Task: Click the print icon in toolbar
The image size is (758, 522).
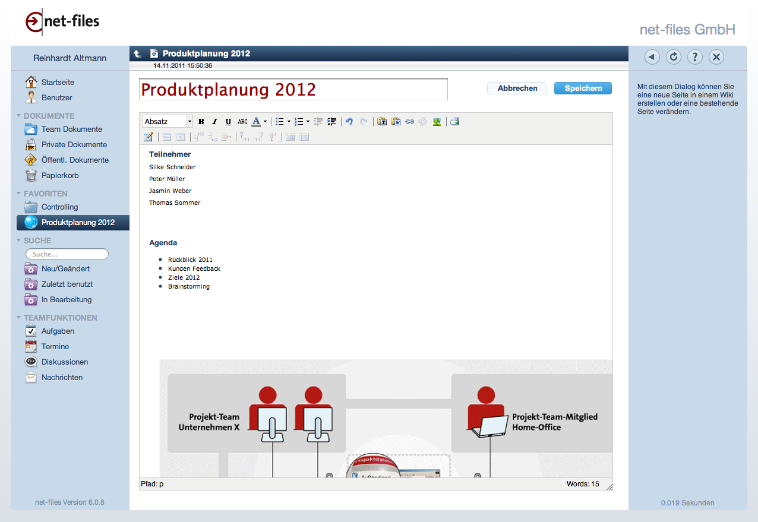Action: 454,122
